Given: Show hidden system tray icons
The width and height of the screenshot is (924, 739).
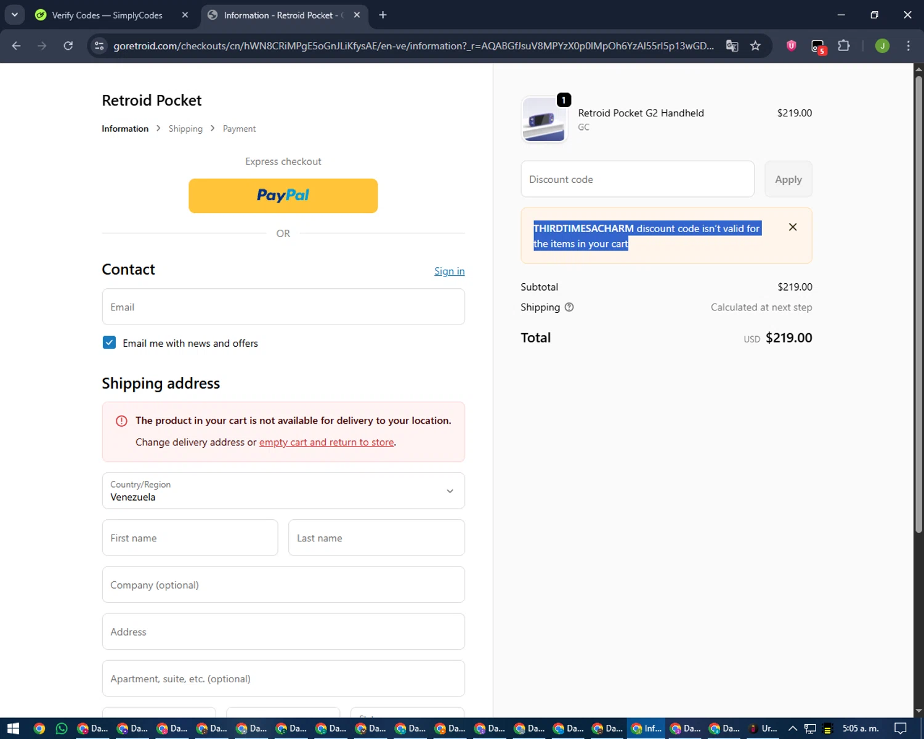Looking at the screenshot, I should [x=793, y=729].
